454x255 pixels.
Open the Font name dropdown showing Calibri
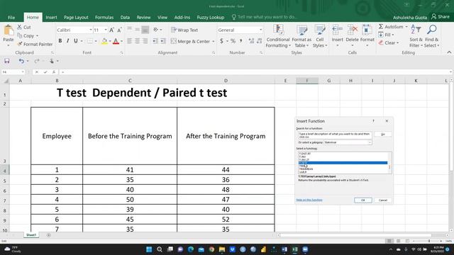coord(91,30)
